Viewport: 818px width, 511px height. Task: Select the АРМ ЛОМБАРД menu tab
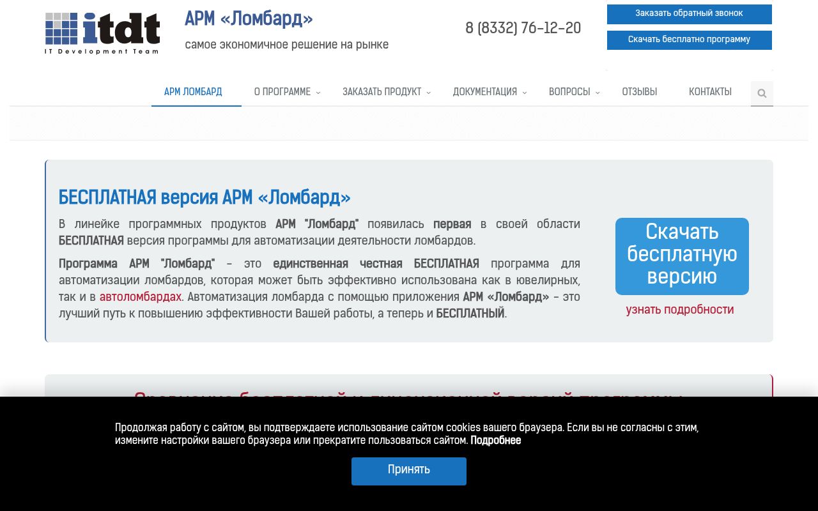(193, 92)
